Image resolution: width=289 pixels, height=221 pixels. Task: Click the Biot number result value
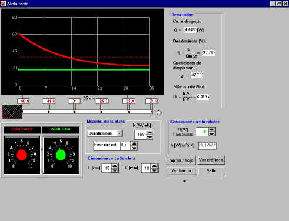pyautogui.click(x=203, y=96)
